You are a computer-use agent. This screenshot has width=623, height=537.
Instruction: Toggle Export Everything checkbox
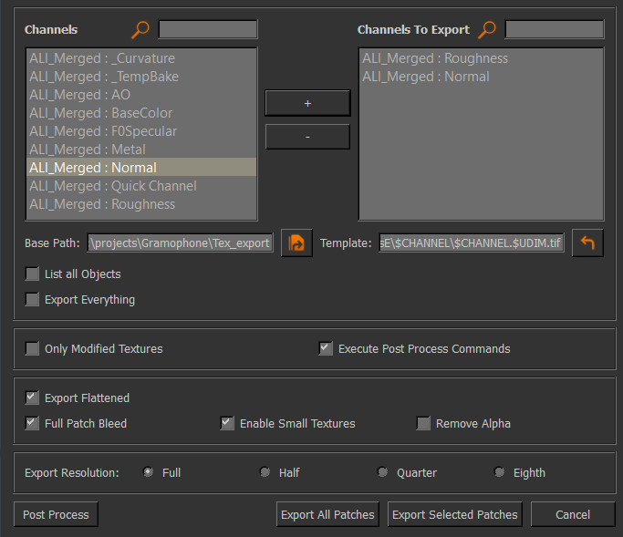(x=32, y=299)
